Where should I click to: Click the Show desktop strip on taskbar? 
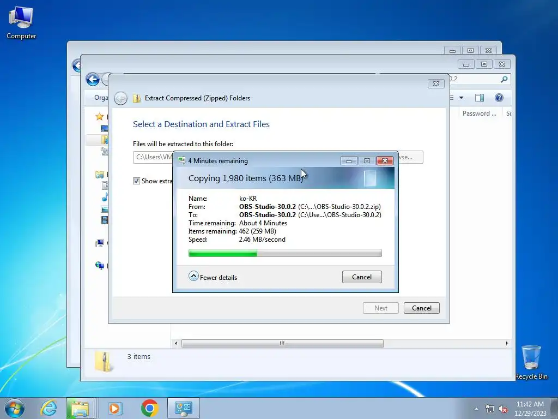pyautogui.click(x=555, y=408)
